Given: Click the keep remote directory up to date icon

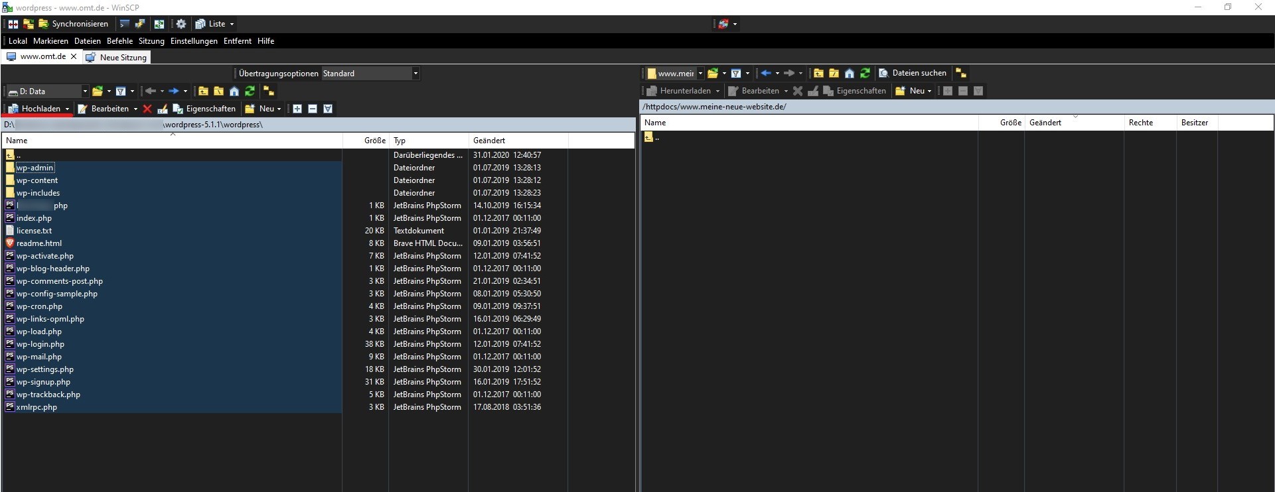Looking at the screenshot, I should coord(159,24).
